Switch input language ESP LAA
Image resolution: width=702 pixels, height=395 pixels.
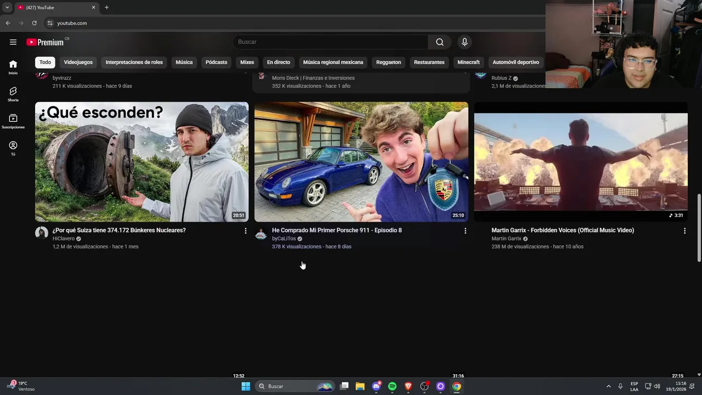tap(634, 386)
